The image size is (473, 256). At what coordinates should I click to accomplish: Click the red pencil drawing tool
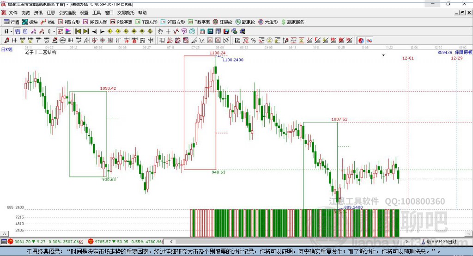(x=6, y=41)
